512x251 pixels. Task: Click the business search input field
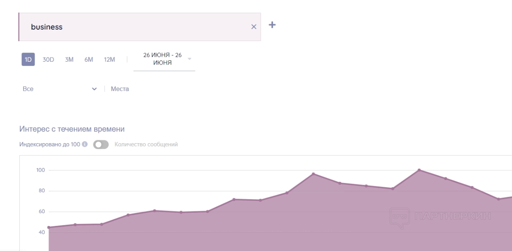136,27
